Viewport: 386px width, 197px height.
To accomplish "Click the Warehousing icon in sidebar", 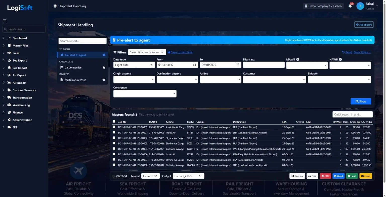I will click(x=9, y=105).
